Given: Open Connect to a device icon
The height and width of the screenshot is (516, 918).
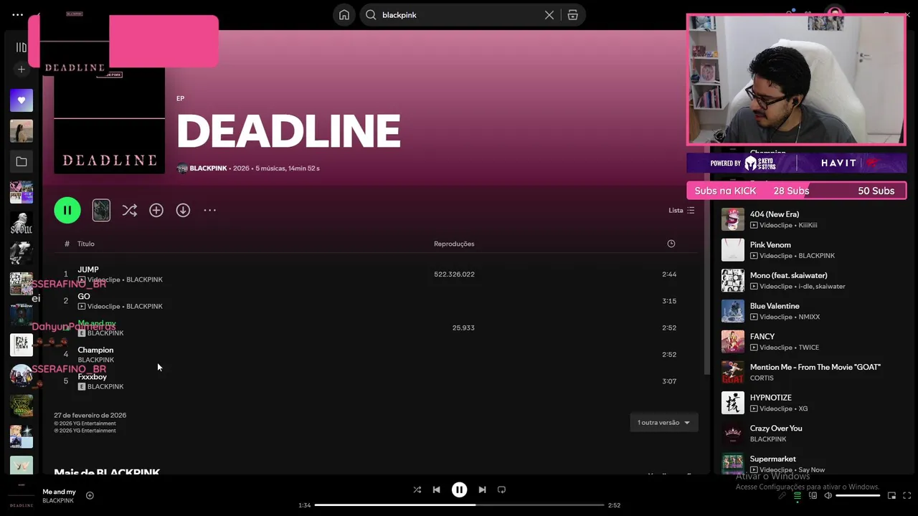Looking at the screenshot, I should [813, 495].
